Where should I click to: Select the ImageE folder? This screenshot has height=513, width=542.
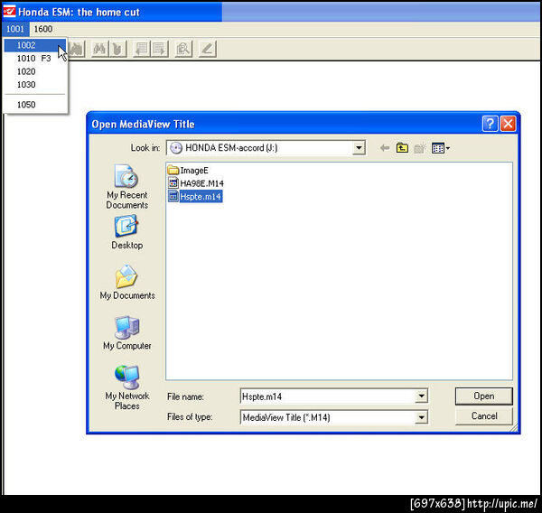click(188, 171)
